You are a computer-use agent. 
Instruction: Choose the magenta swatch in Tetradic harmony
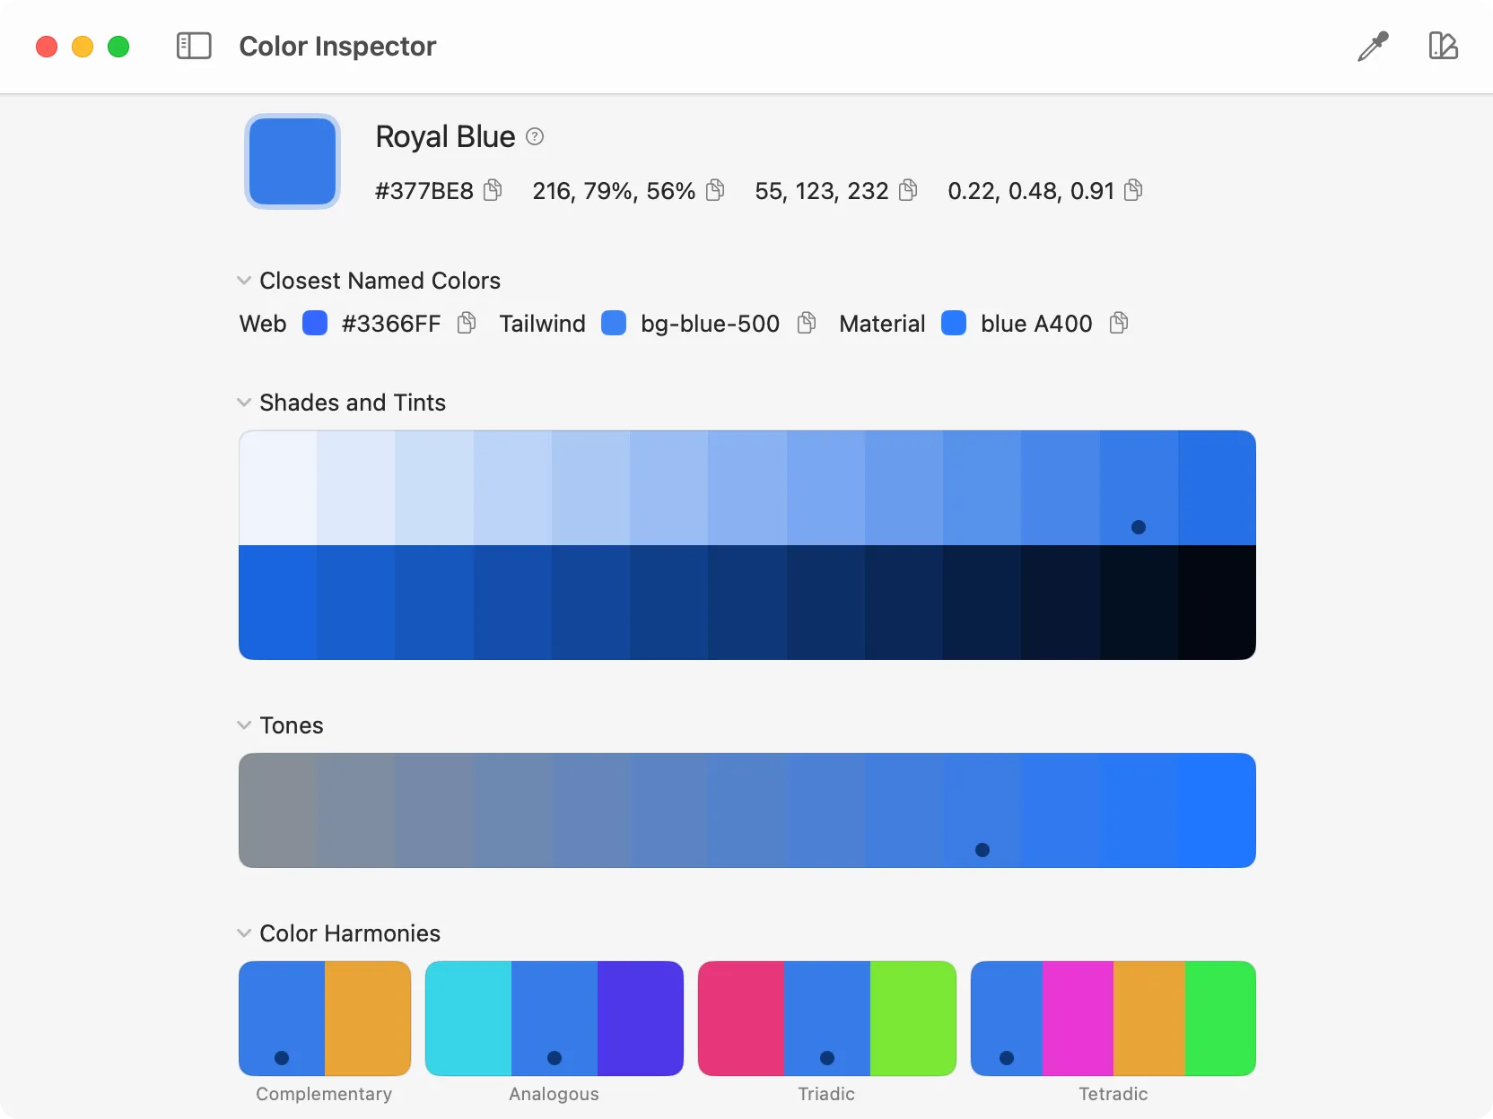click(1078, 1018)
